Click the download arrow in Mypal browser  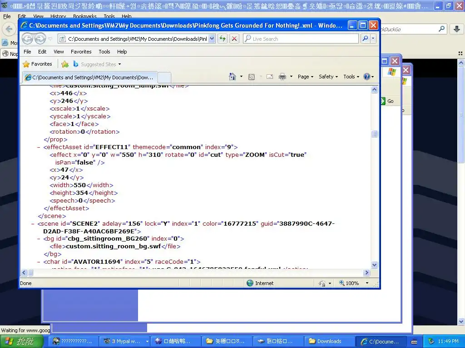click(x=457, y=29)
